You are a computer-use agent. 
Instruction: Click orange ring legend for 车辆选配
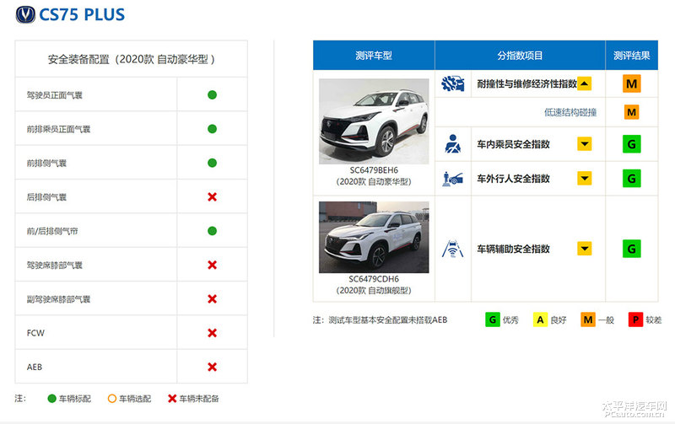coord(112,399)
